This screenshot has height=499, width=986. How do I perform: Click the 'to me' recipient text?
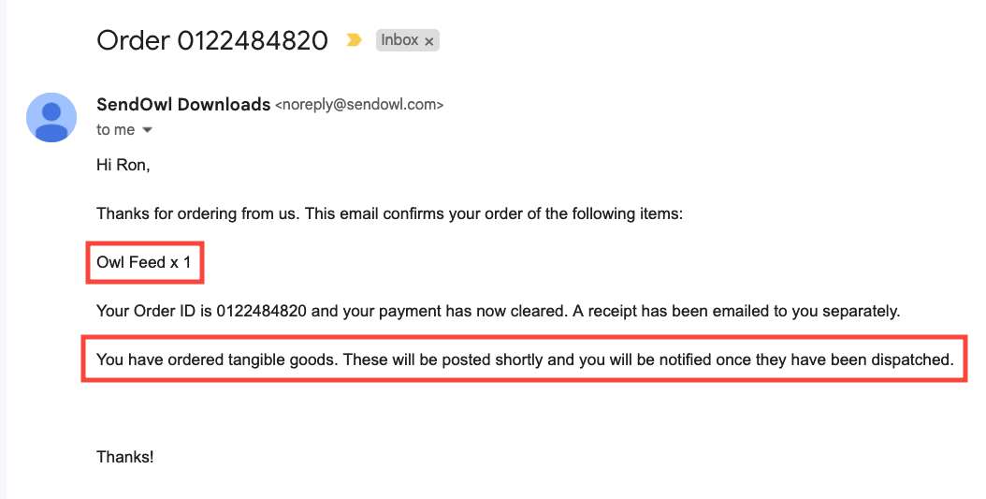tap(115, 130)
